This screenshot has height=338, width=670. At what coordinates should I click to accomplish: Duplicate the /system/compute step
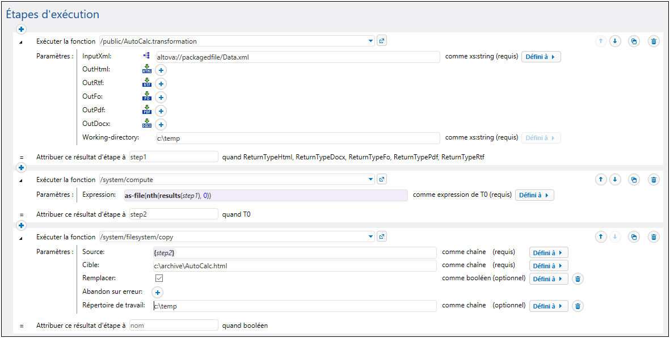pyautogui.click(x=634, y=180)
